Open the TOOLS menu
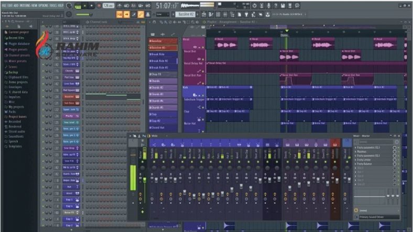413x232 pixels. 53,6
